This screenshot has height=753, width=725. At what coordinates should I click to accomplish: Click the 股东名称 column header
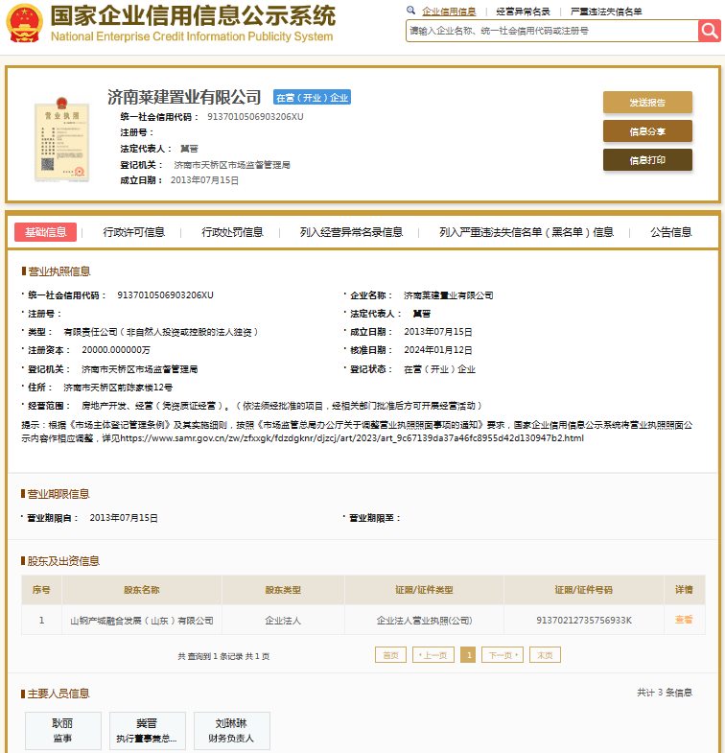142,590
